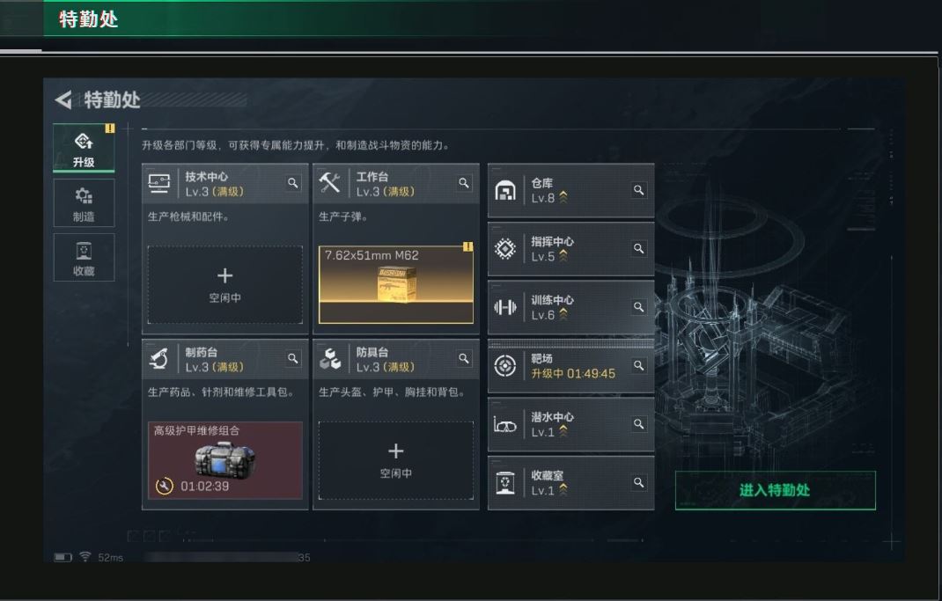The height and width of the screenshot is (601, 942).
Task: Select the 升级 sidebar tab
Action: (x=84, y=149)
